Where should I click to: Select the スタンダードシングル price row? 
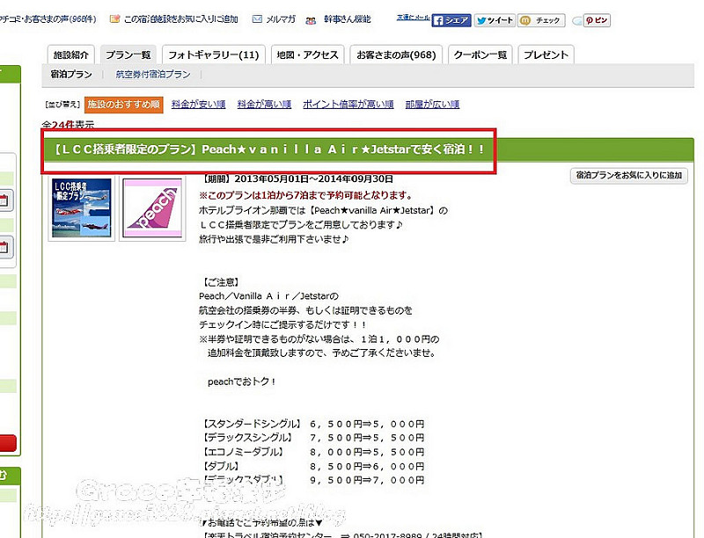(312, 424)
